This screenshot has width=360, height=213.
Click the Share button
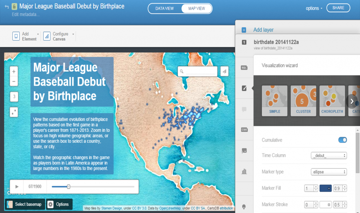tap(338, 8)
